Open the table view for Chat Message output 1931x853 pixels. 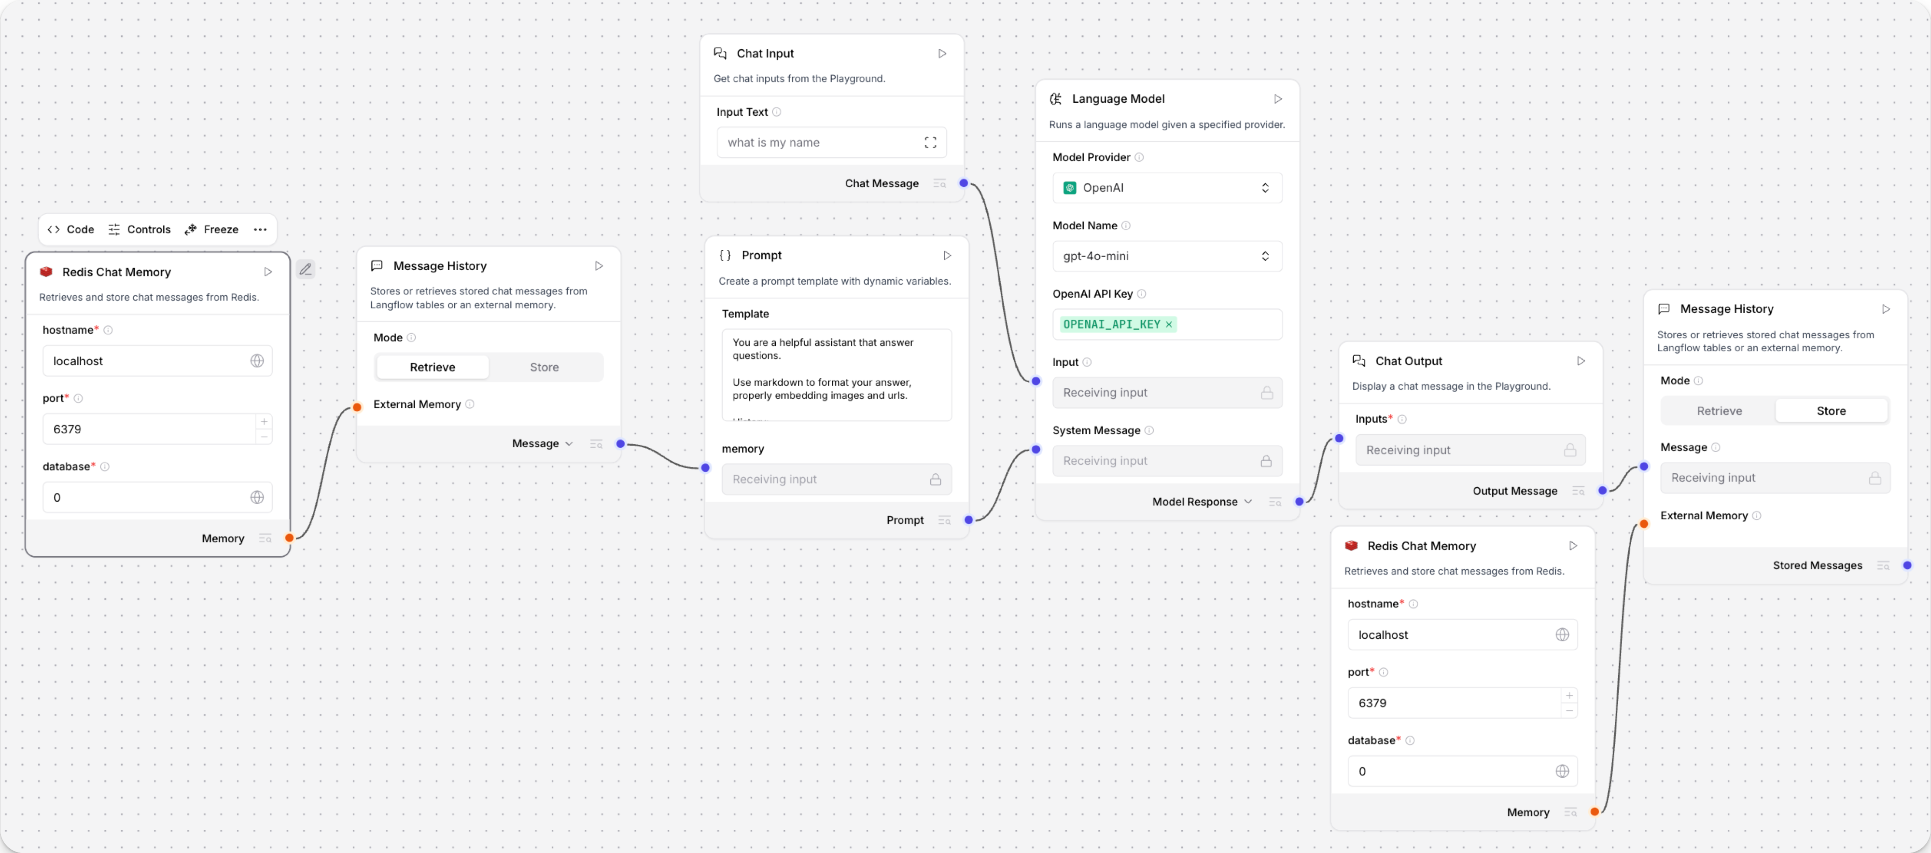click(938, 183)
